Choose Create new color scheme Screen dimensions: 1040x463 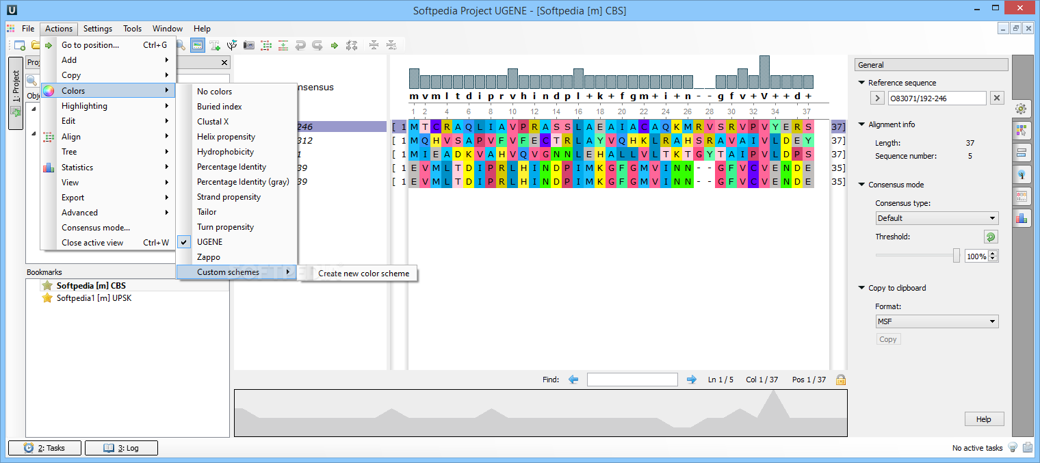pyautogui.click(x=360, y=274)
